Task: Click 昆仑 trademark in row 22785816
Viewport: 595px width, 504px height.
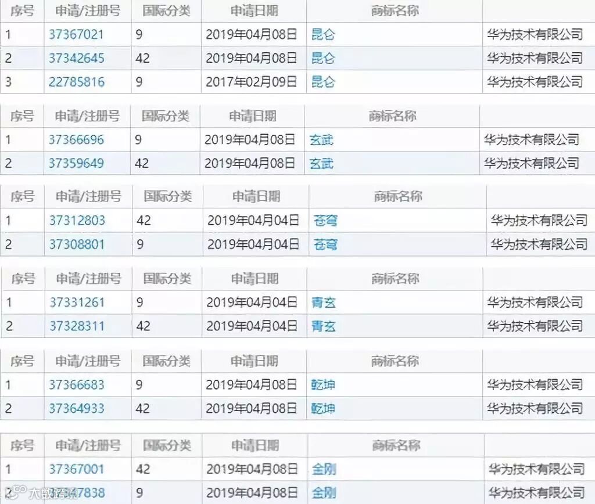Action: tap(323, 81)
